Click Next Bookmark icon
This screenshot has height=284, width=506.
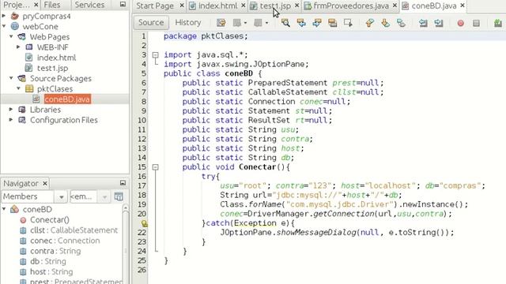click(385, 23)
